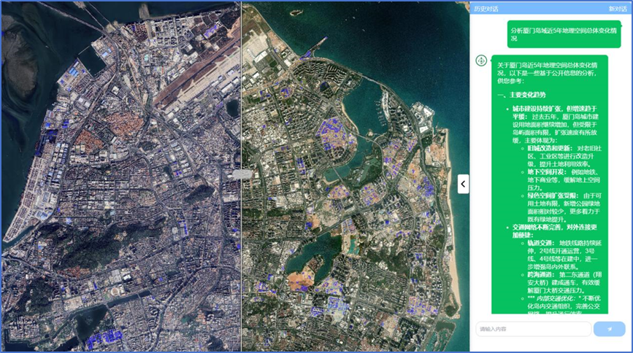Click the assistant avatar icon beside the reply

coord(481,61)
